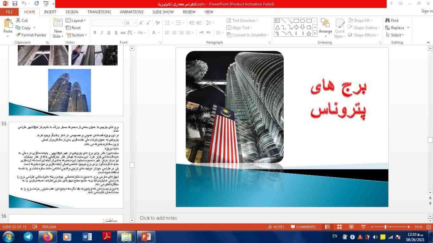Click the Copy button

23,28
